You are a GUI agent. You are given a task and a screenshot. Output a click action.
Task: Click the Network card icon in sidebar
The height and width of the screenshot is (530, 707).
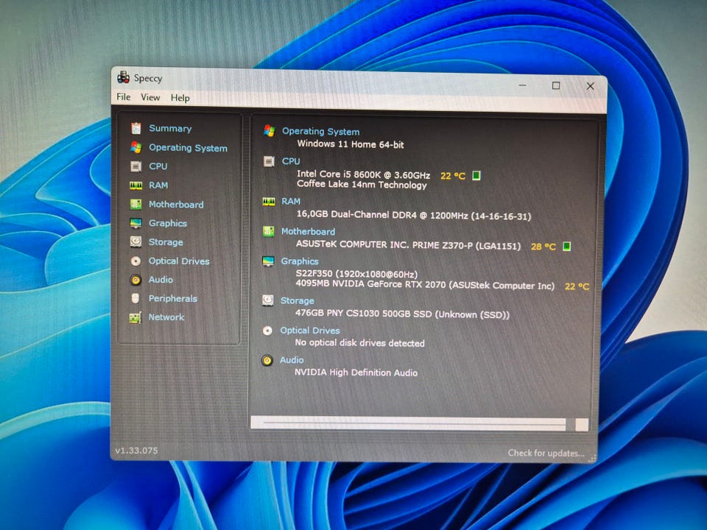[136, 317]
